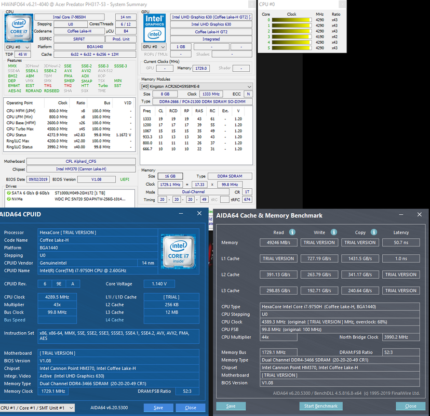Click the Core Voltage 1.140 V field
The height and width of the screenshot is (416, 430).
coord(159,284)
